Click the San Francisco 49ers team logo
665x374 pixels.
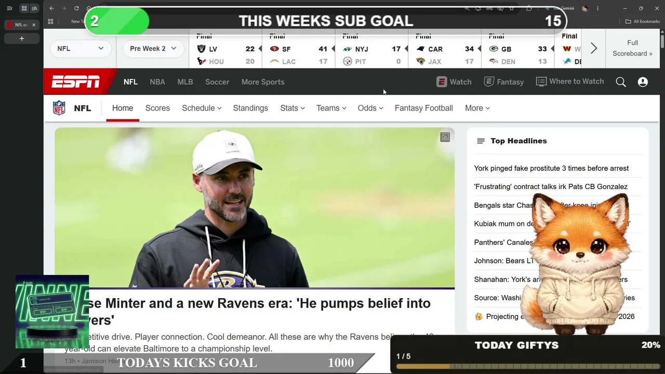coord(274,49)
